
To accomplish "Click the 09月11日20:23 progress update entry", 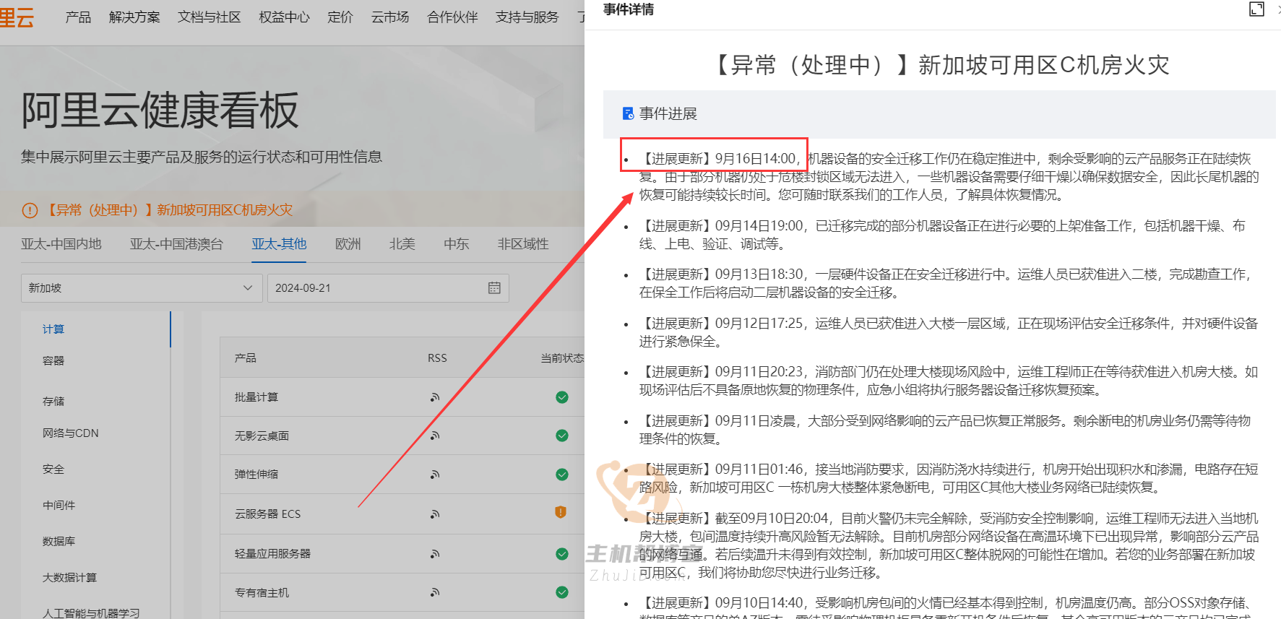I will click(x=949, y=381).
